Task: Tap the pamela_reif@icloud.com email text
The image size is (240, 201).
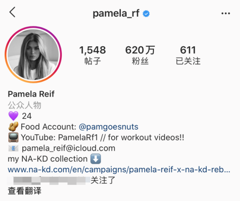Action: pyautogui.click(x=69, y=148)
